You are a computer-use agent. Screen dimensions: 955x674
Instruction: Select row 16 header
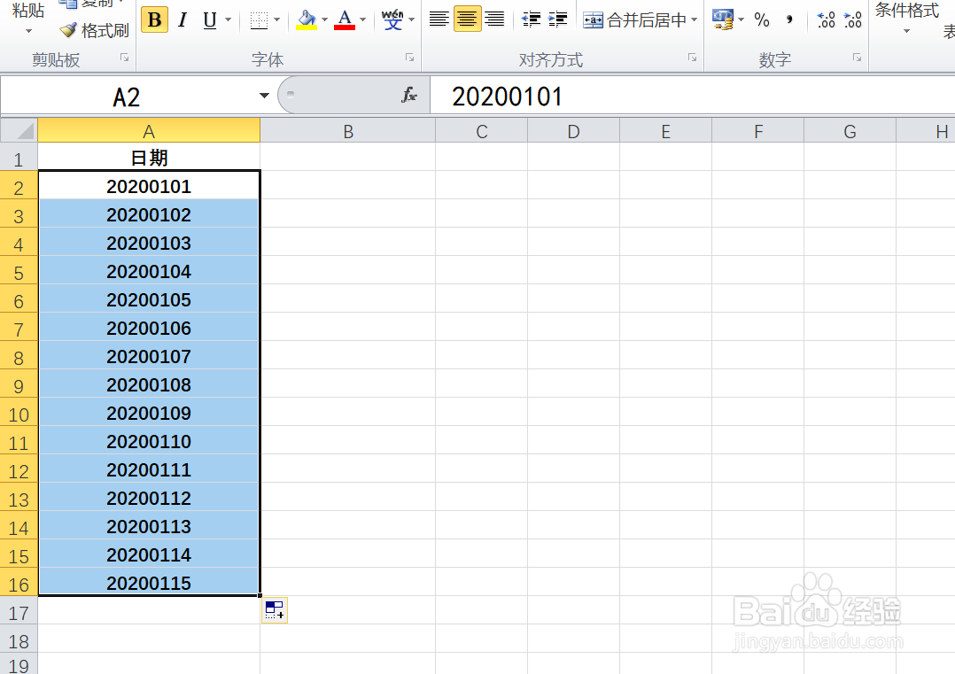coord(19,584)
